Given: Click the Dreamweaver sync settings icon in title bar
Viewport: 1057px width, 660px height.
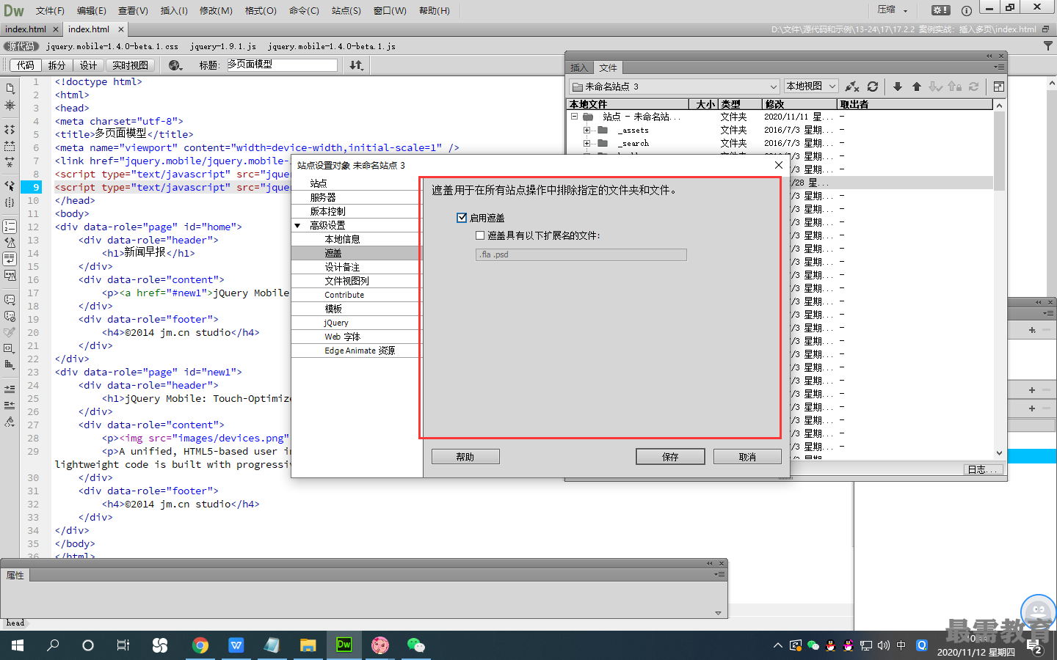Looking at the screenshot, I should (940, 10).
